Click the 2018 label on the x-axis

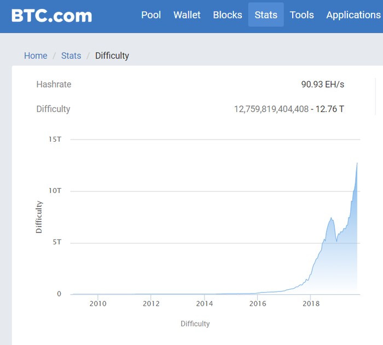pyautogui.click(x=311, y=303)
